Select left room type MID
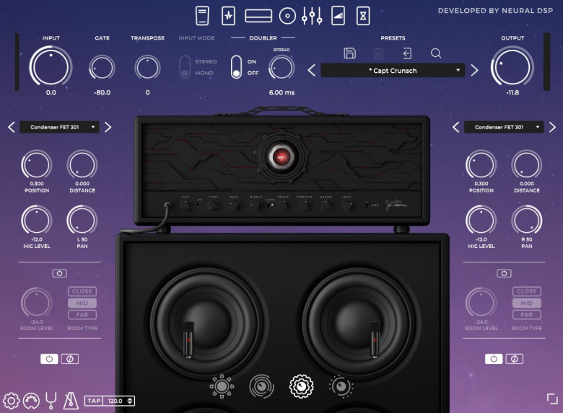The width and height of the screenshot is (563, 413). (x=82, y=303)
